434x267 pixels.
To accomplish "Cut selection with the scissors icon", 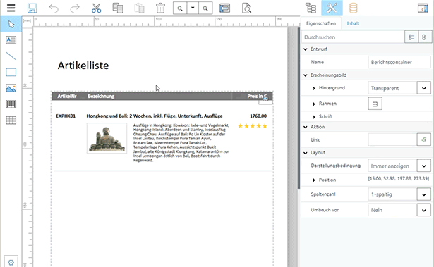I will (x=96, y=8).
